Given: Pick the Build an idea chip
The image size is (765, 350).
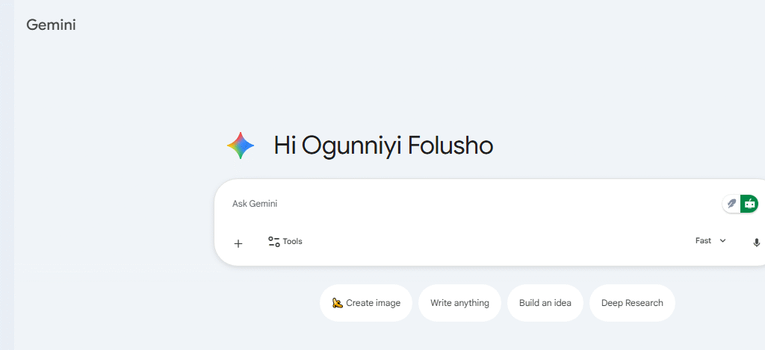Looking at the screenshot, I should click(x=545, y=303).
